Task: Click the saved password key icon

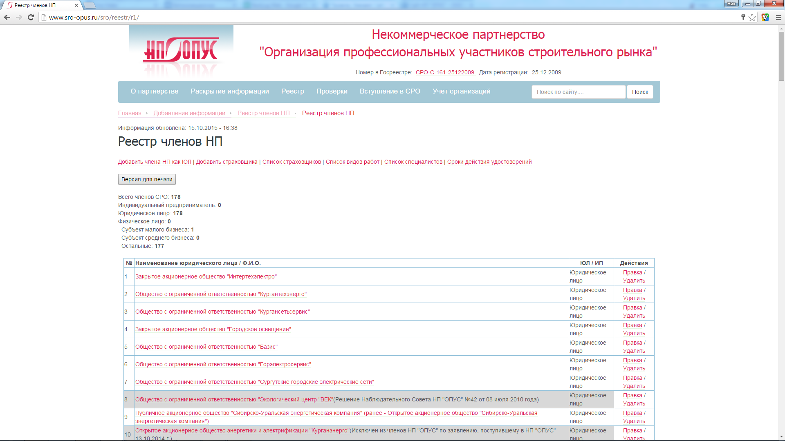Action: coord(743,18)
